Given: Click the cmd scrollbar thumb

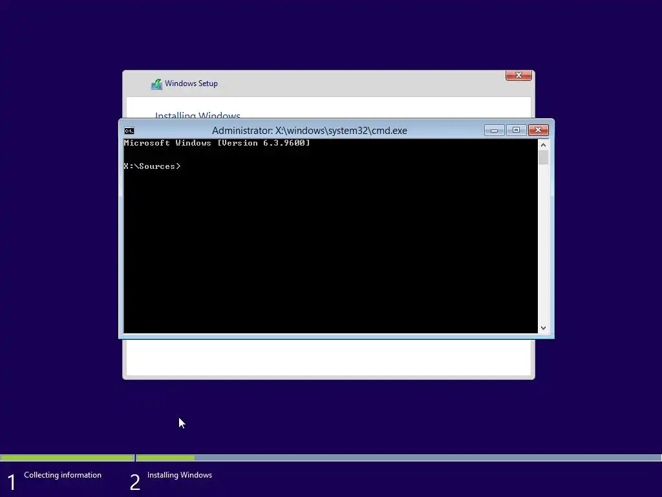Looking at the screenshot, I should coord(543,157).
